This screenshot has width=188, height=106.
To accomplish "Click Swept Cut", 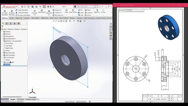I will 57,10.
